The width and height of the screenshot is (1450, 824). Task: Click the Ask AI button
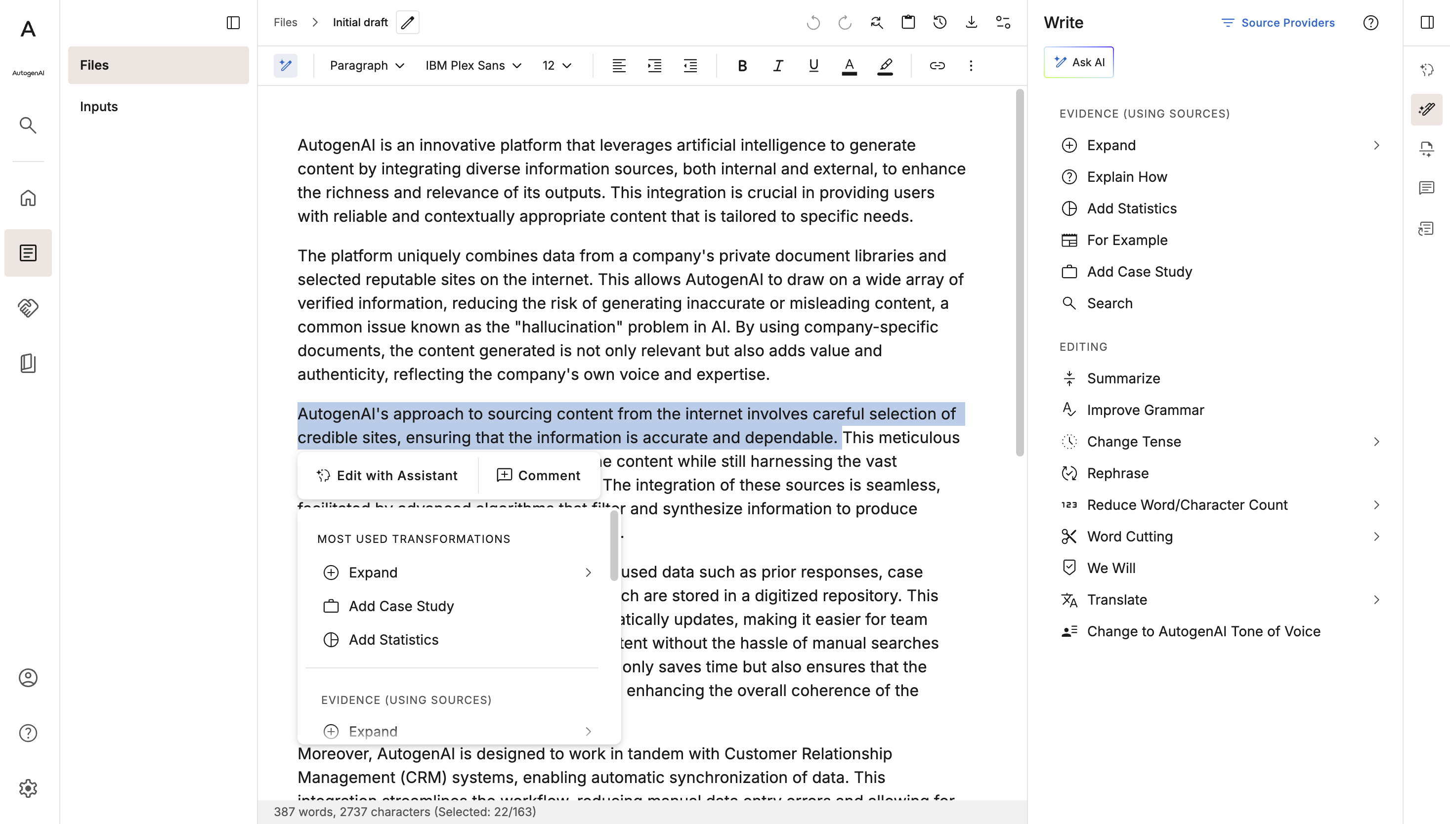[x=1078, y=62]
